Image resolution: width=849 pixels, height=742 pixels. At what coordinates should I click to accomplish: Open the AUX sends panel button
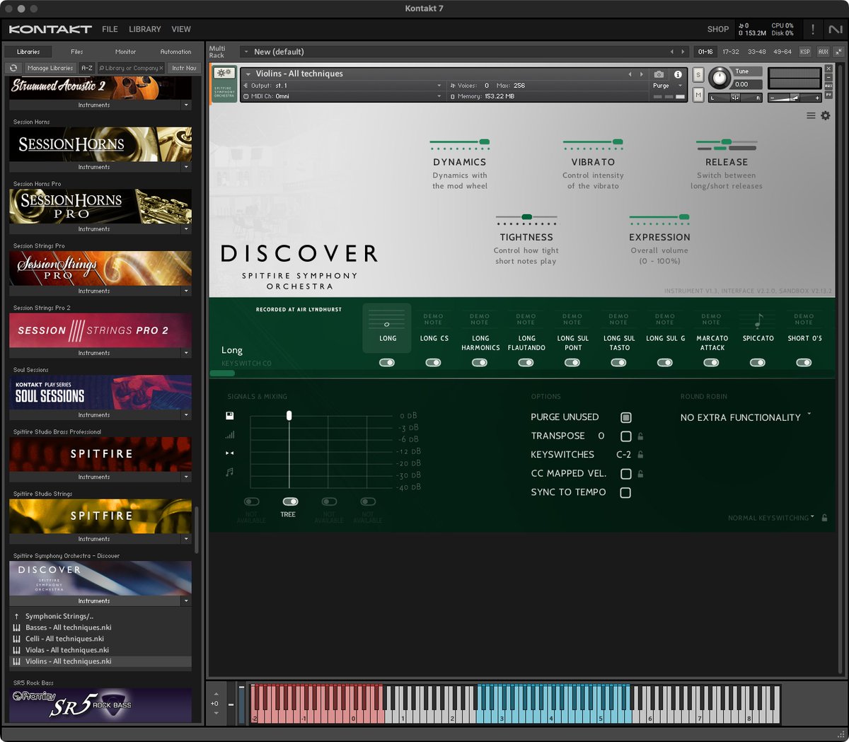point(823,52)
